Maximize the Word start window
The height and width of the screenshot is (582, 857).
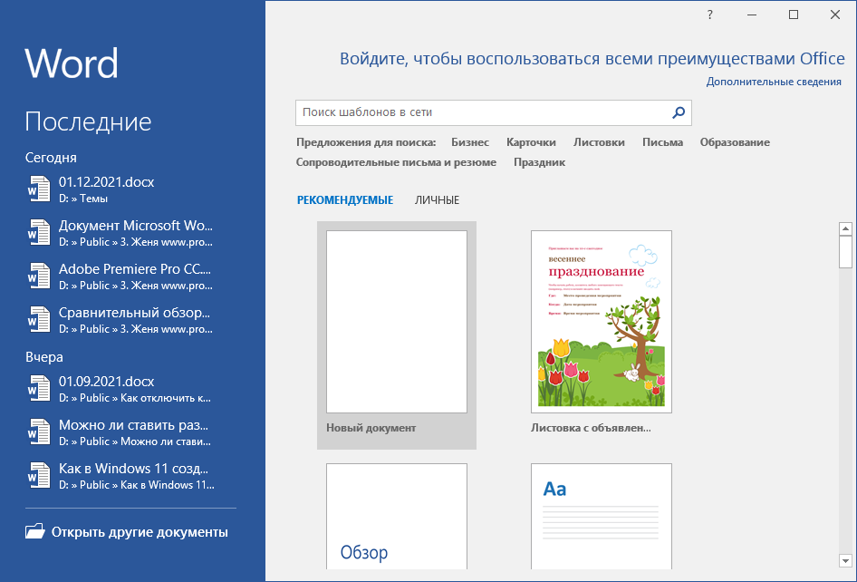794,15
